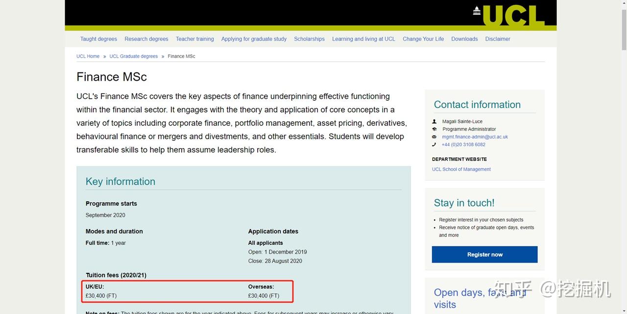The height and width of the screenshot is (314, 627).
Task: Click the mgmt.finance-admin@ucl.ac.uk email link
Action: (475, 137)
